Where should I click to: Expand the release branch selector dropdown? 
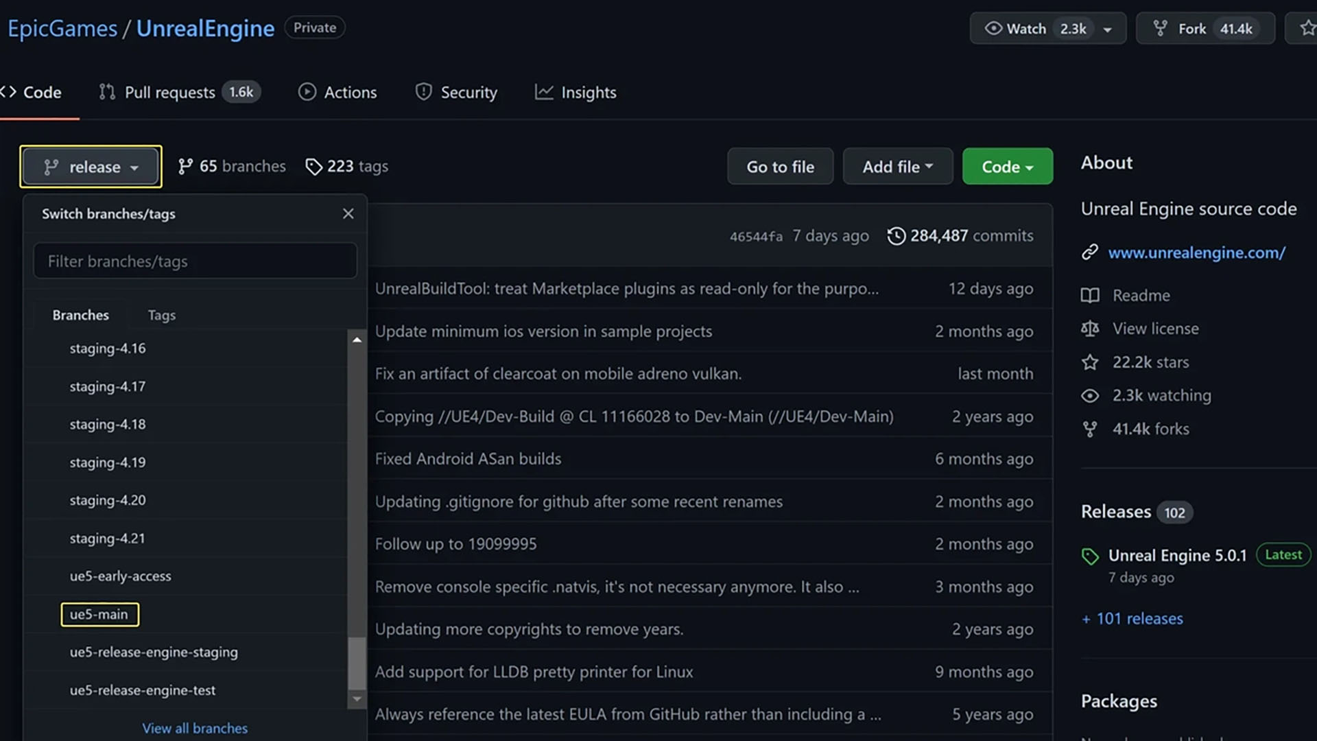(91, 167)
